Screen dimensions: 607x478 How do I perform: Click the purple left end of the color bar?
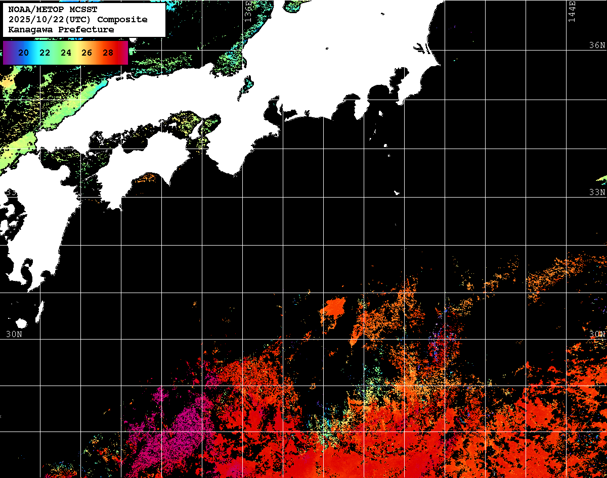[x=7, y=53]
